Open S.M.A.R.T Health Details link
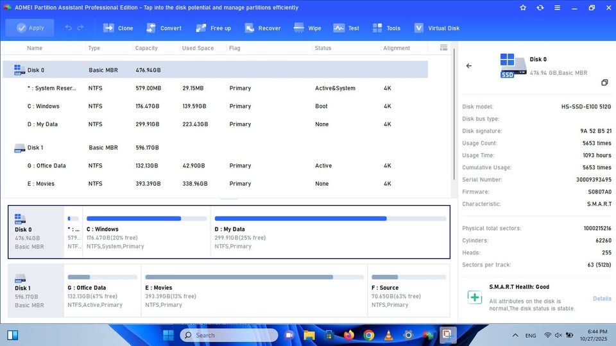The width and height of the screenshot is (616, 346). click(x=601, y=299)
